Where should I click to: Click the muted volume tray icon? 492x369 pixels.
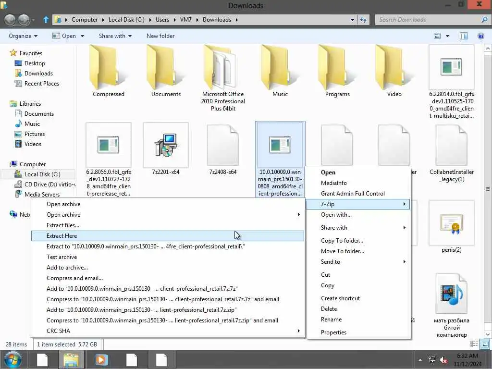tap(443, 359)
